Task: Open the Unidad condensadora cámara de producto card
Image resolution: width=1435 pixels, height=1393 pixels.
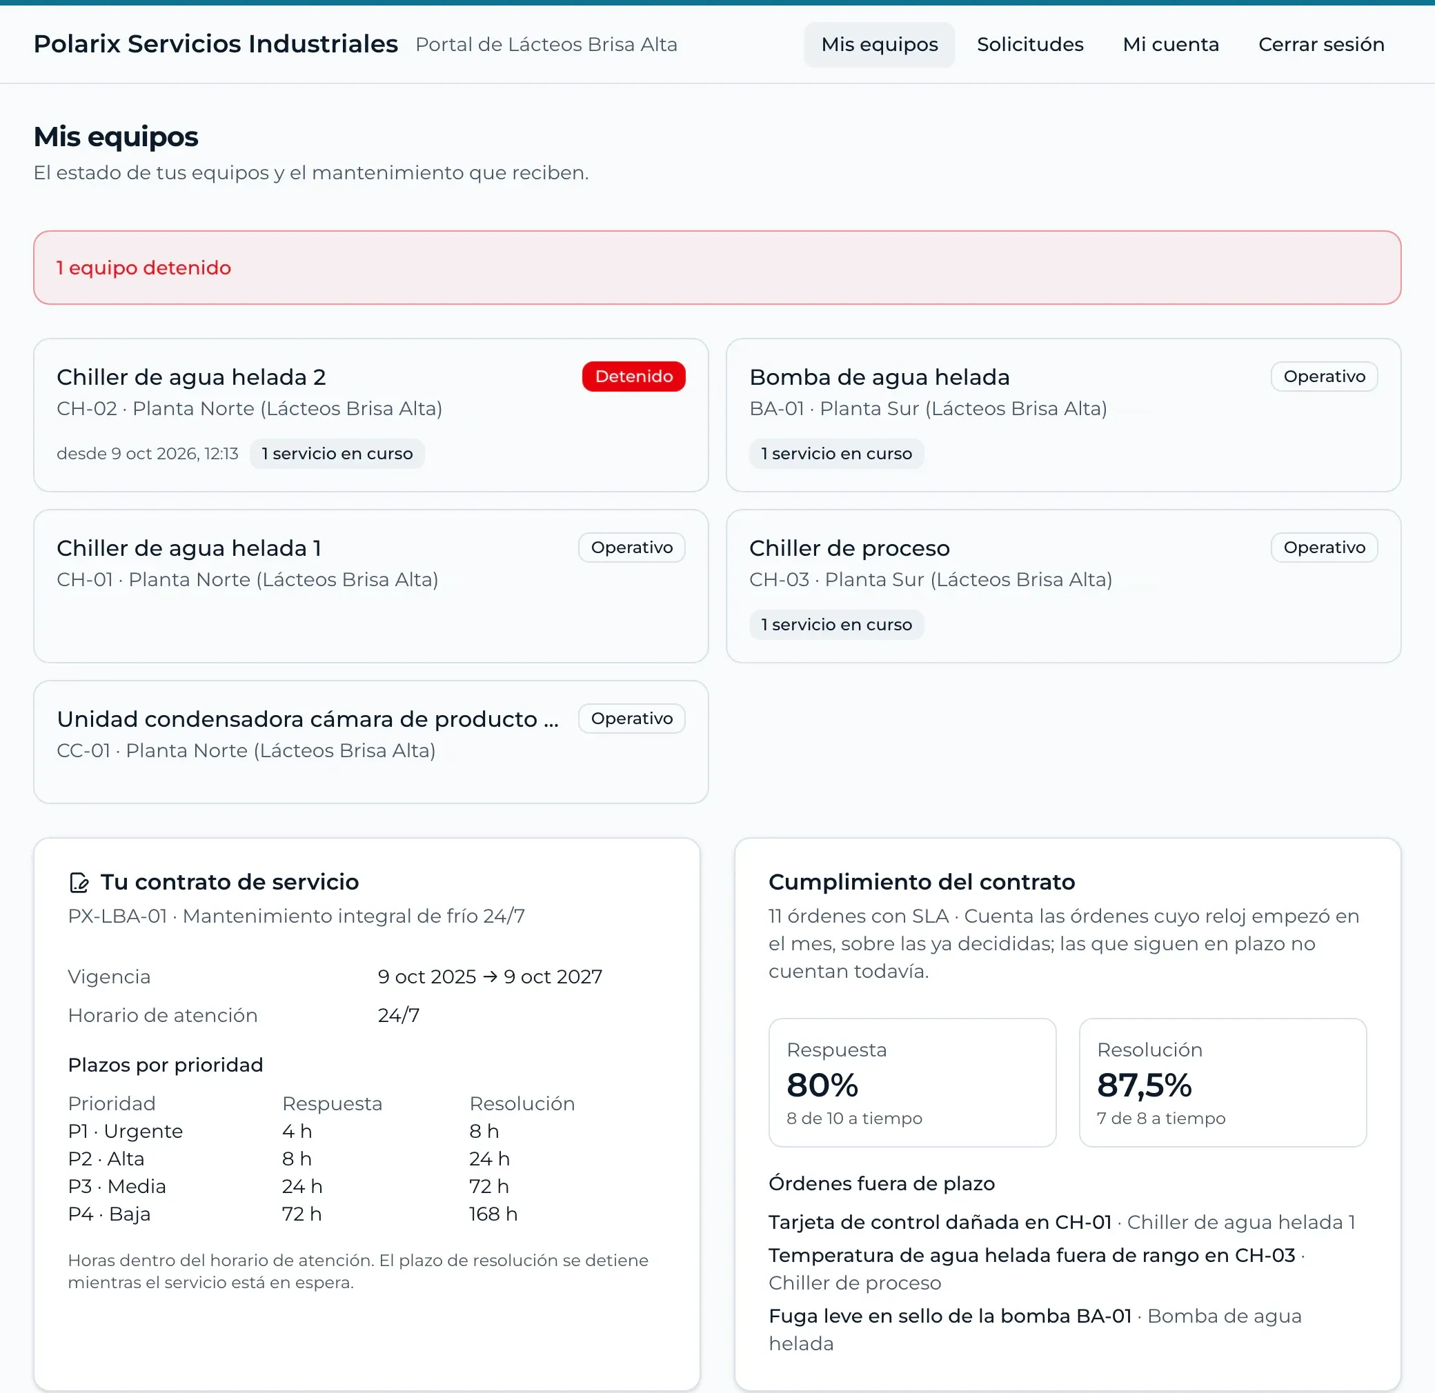Action: [x=370, y=742]
